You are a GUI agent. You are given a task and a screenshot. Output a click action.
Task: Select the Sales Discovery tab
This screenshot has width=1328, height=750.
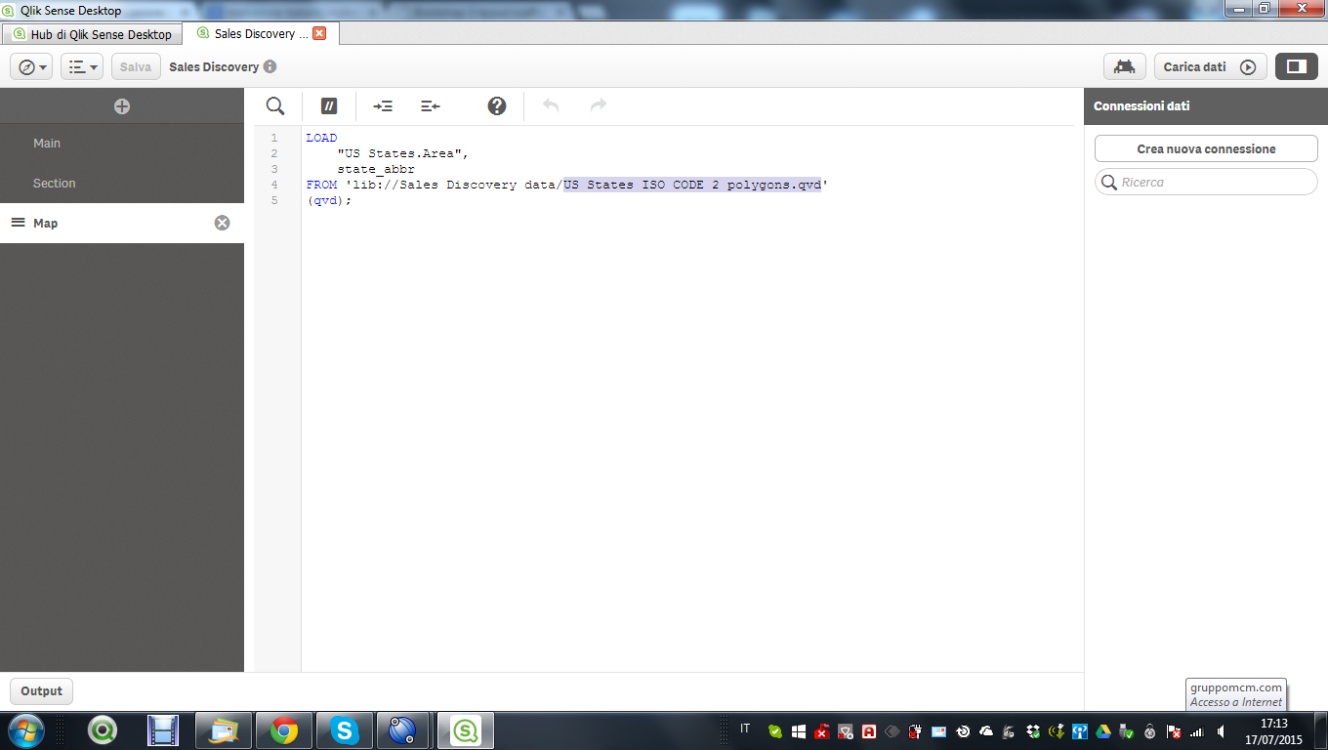(260, 33)
